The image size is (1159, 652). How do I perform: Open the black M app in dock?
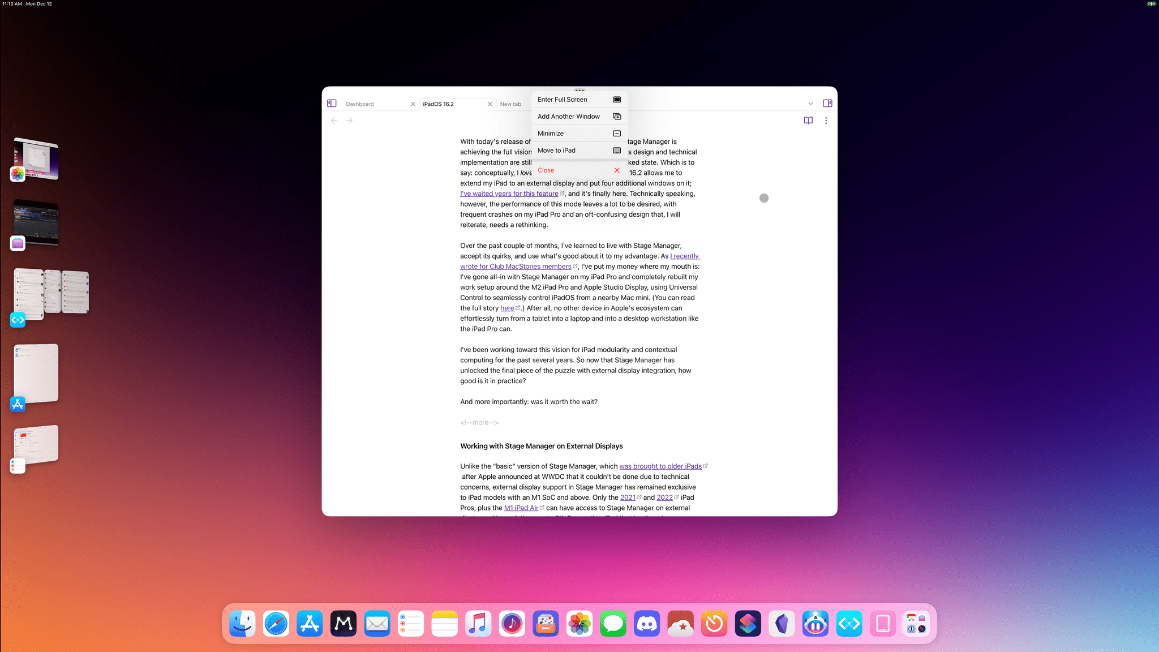344,624
